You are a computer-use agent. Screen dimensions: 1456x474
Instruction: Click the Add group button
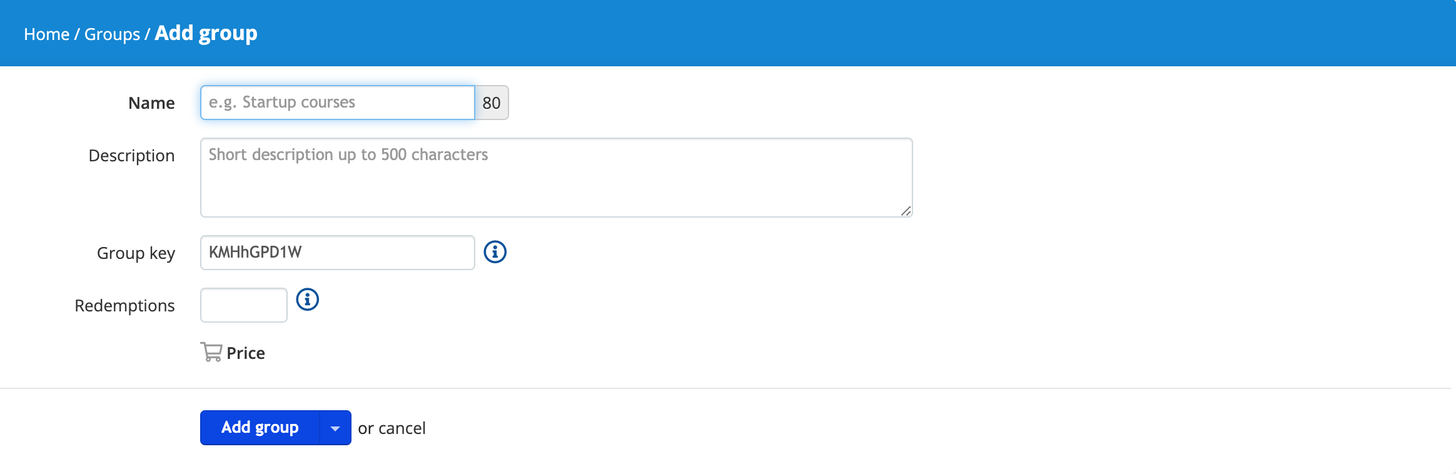pyautogui.click(x=260, y=428)
